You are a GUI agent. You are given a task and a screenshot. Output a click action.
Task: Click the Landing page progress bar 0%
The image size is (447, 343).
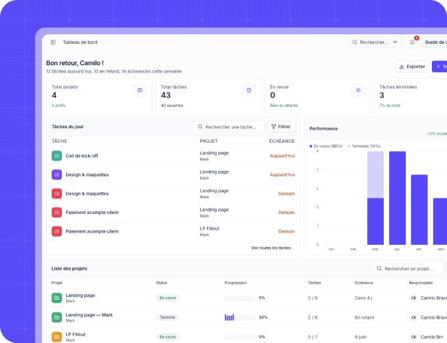coord(240,298)
